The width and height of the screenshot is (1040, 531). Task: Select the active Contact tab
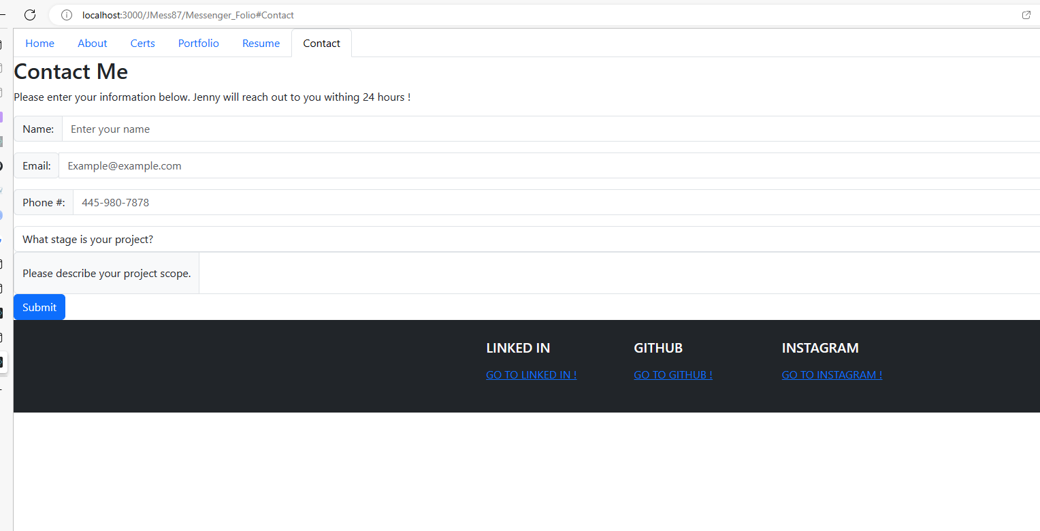pyautogui.click(x=321, y=43)
